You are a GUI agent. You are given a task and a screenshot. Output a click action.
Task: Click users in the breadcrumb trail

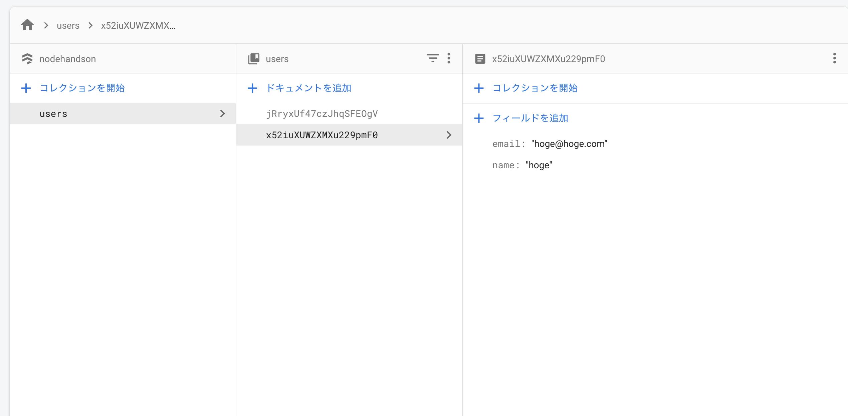(x=68, y=25)
